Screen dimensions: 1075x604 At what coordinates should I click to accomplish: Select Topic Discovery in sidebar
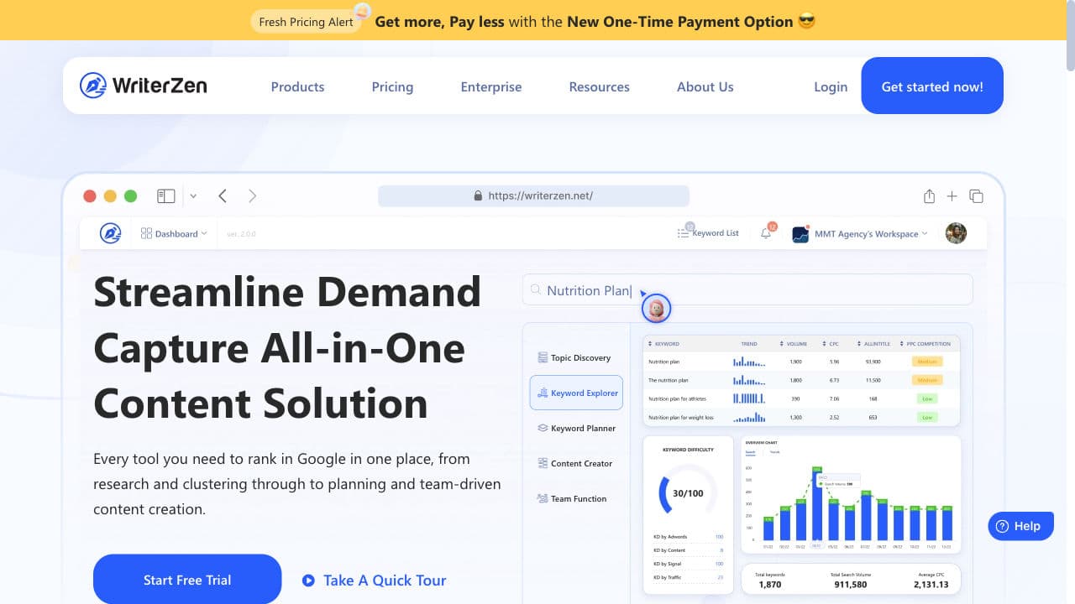tap(574, 357)
